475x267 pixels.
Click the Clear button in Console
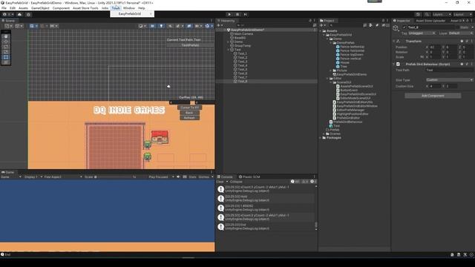tap(220, 182)
